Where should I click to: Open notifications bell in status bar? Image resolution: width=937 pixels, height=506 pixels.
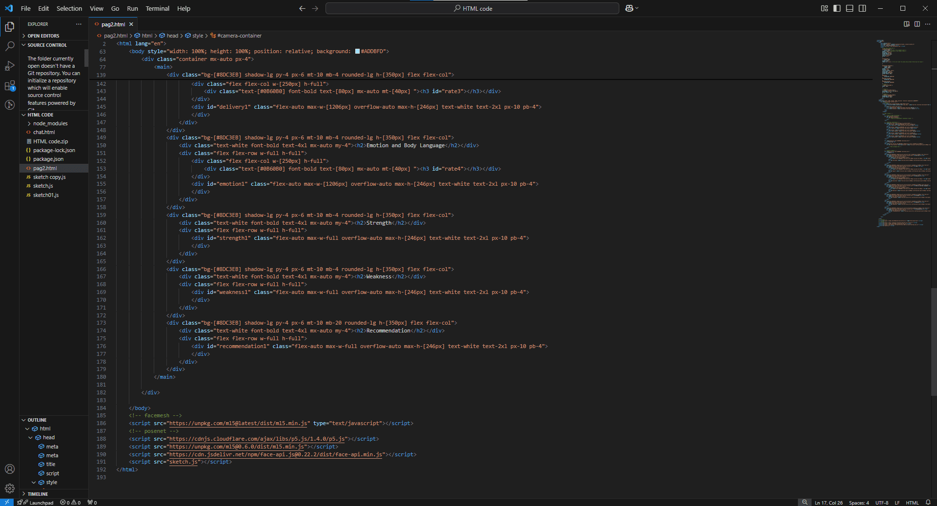pos(928,502)
